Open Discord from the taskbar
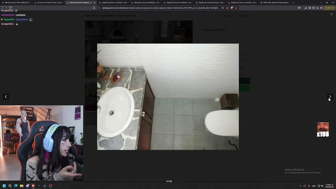 tap(27, 186)
